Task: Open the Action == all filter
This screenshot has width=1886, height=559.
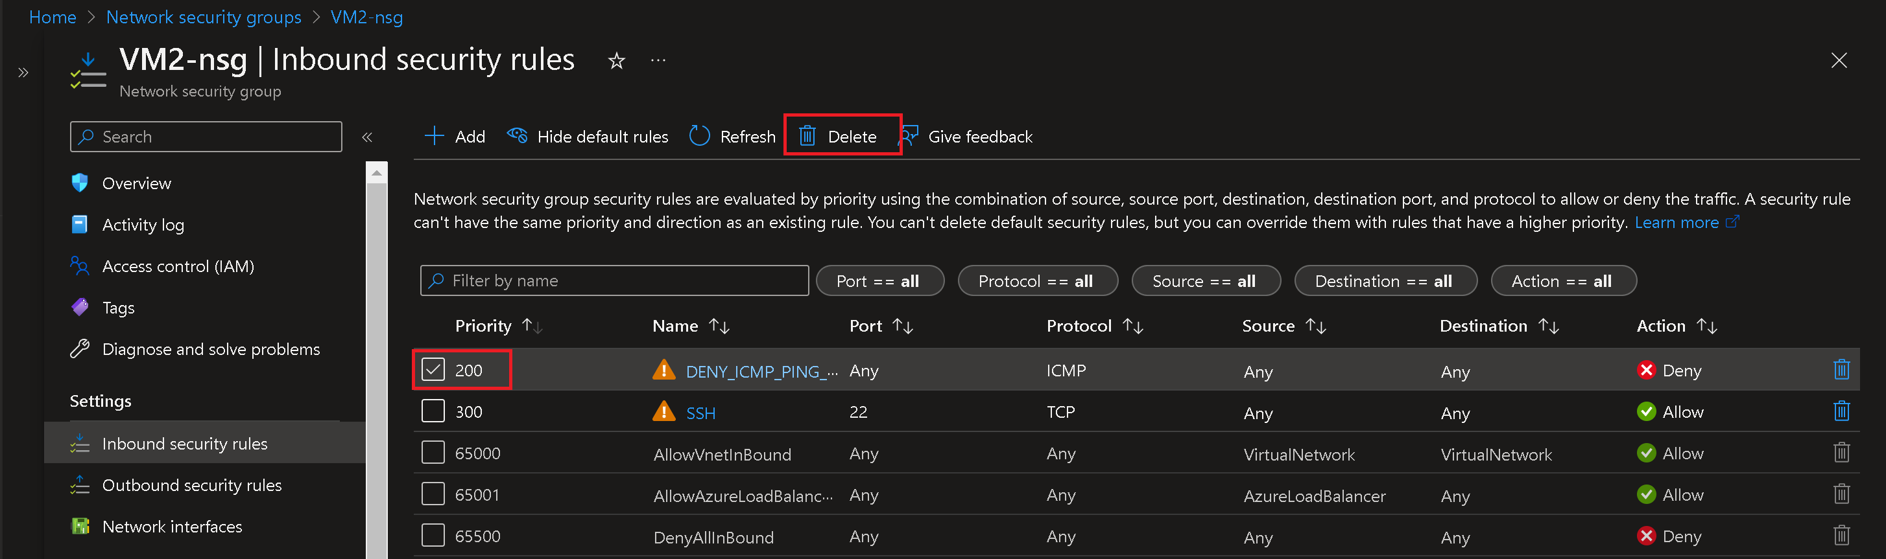Action: [1563, 281]
